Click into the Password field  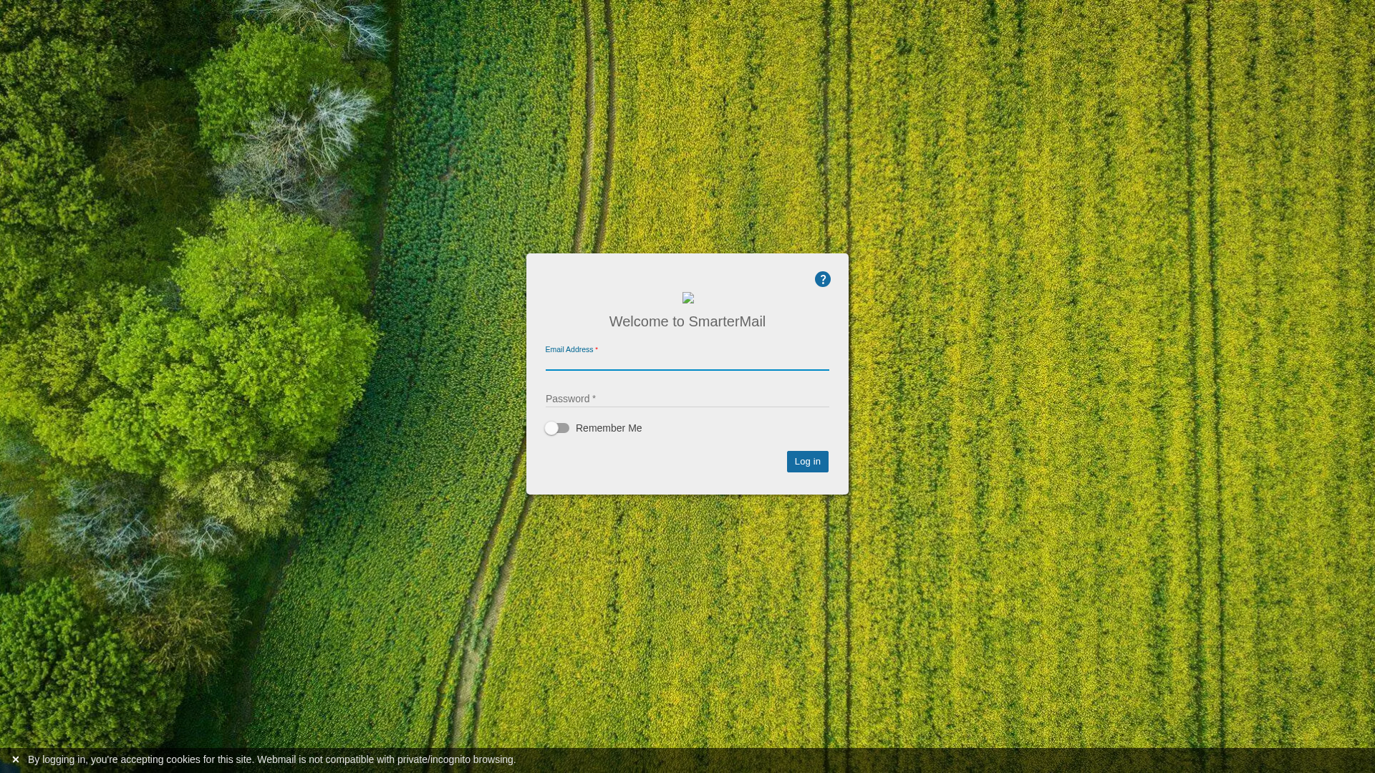(x=687, y=399)
